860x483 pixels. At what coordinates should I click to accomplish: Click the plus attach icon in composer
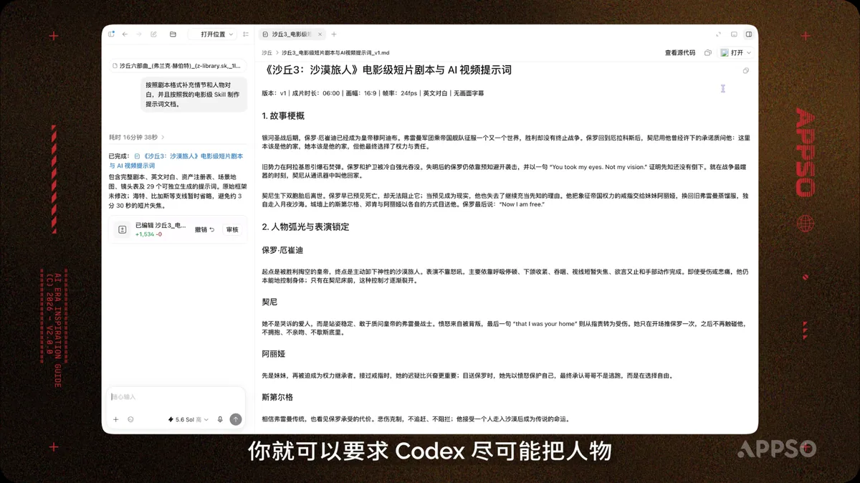(x=116, y=420)
